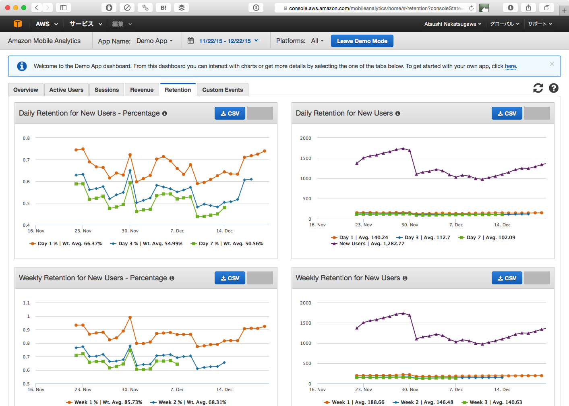Viewport: 569px width, 406px height.
Task: Click info icon beside Weekly Retention for New Users
Action: click(x=405, y=278)
